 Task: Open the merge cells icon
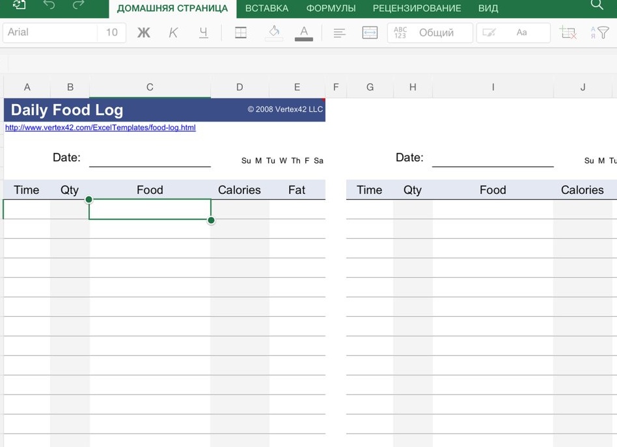tap(370, 33)
